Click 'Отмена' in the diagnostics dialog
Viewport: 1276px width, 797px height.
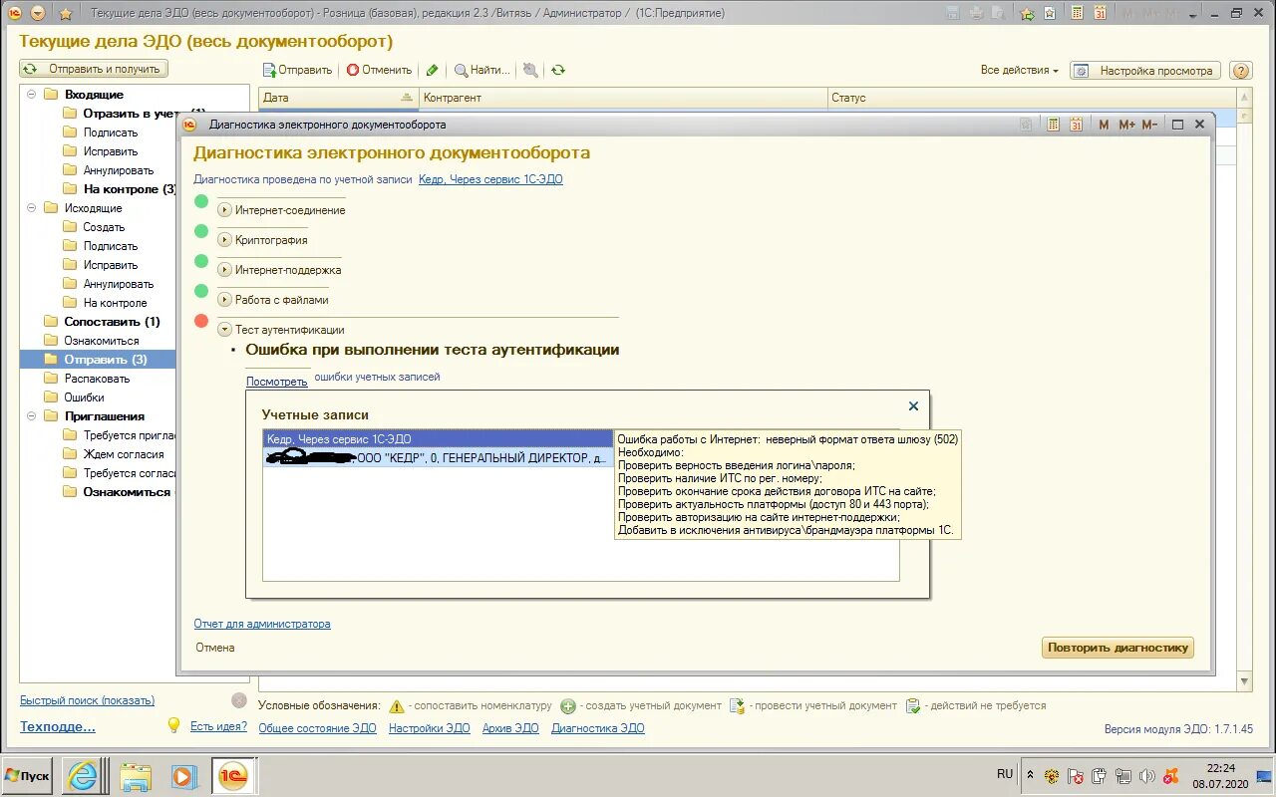[215, 648]
